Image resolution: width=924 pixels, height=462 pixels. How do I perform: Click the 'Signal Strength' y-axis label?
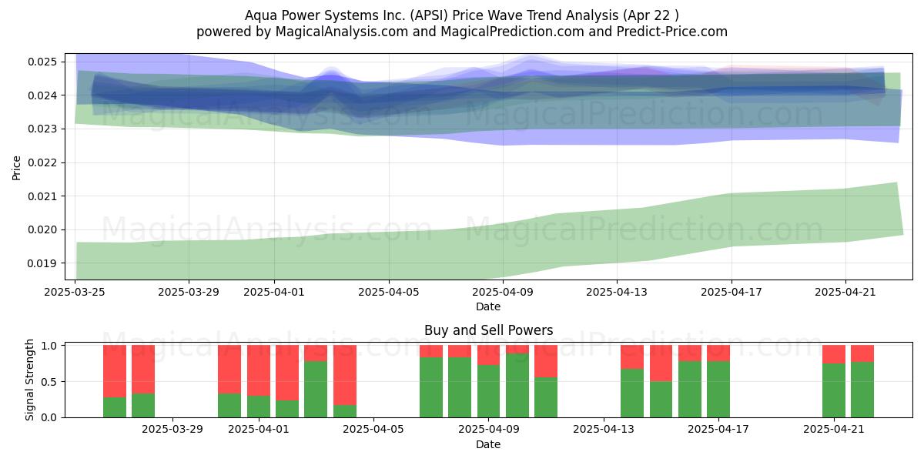(30, 380)
